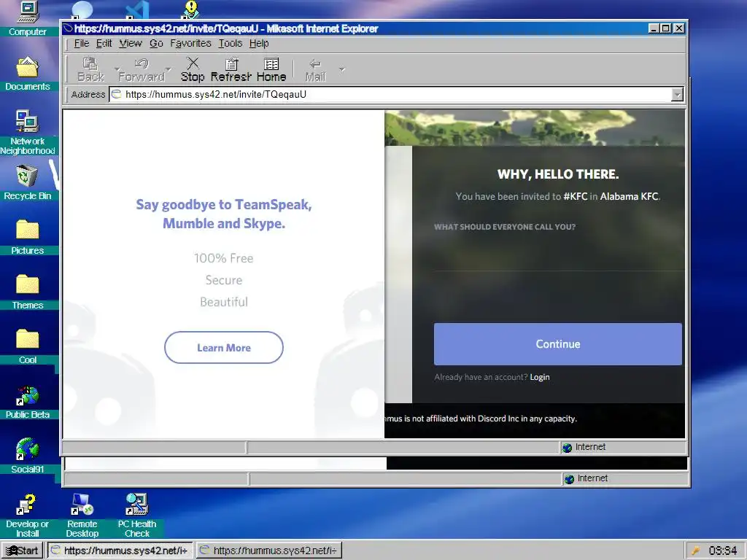This screenshot has height=560, width=747.
Task: Click the yellow warning desktop shortcut icon
Action: point(190,9)
